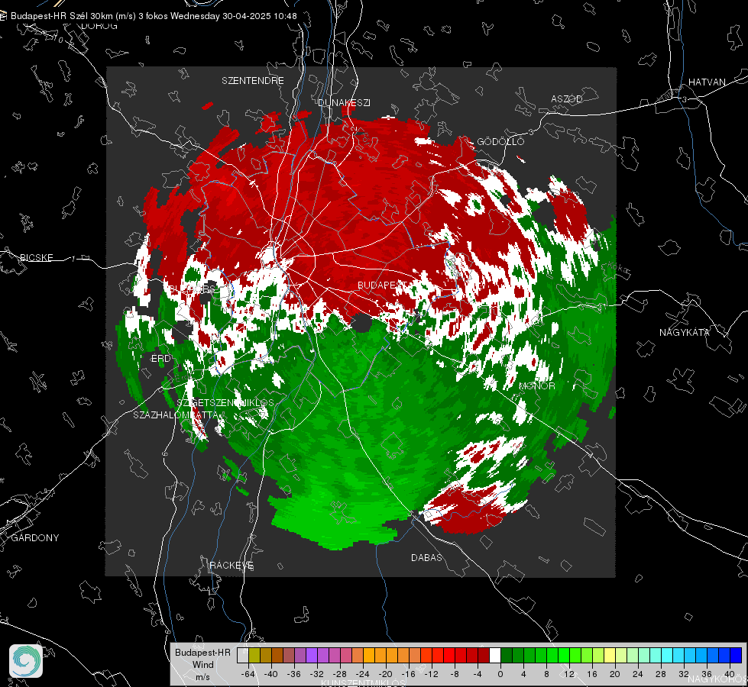Click the NAGYKÁTA town label
Viewport: 748px width, 687px height.
tap(685, 332)
